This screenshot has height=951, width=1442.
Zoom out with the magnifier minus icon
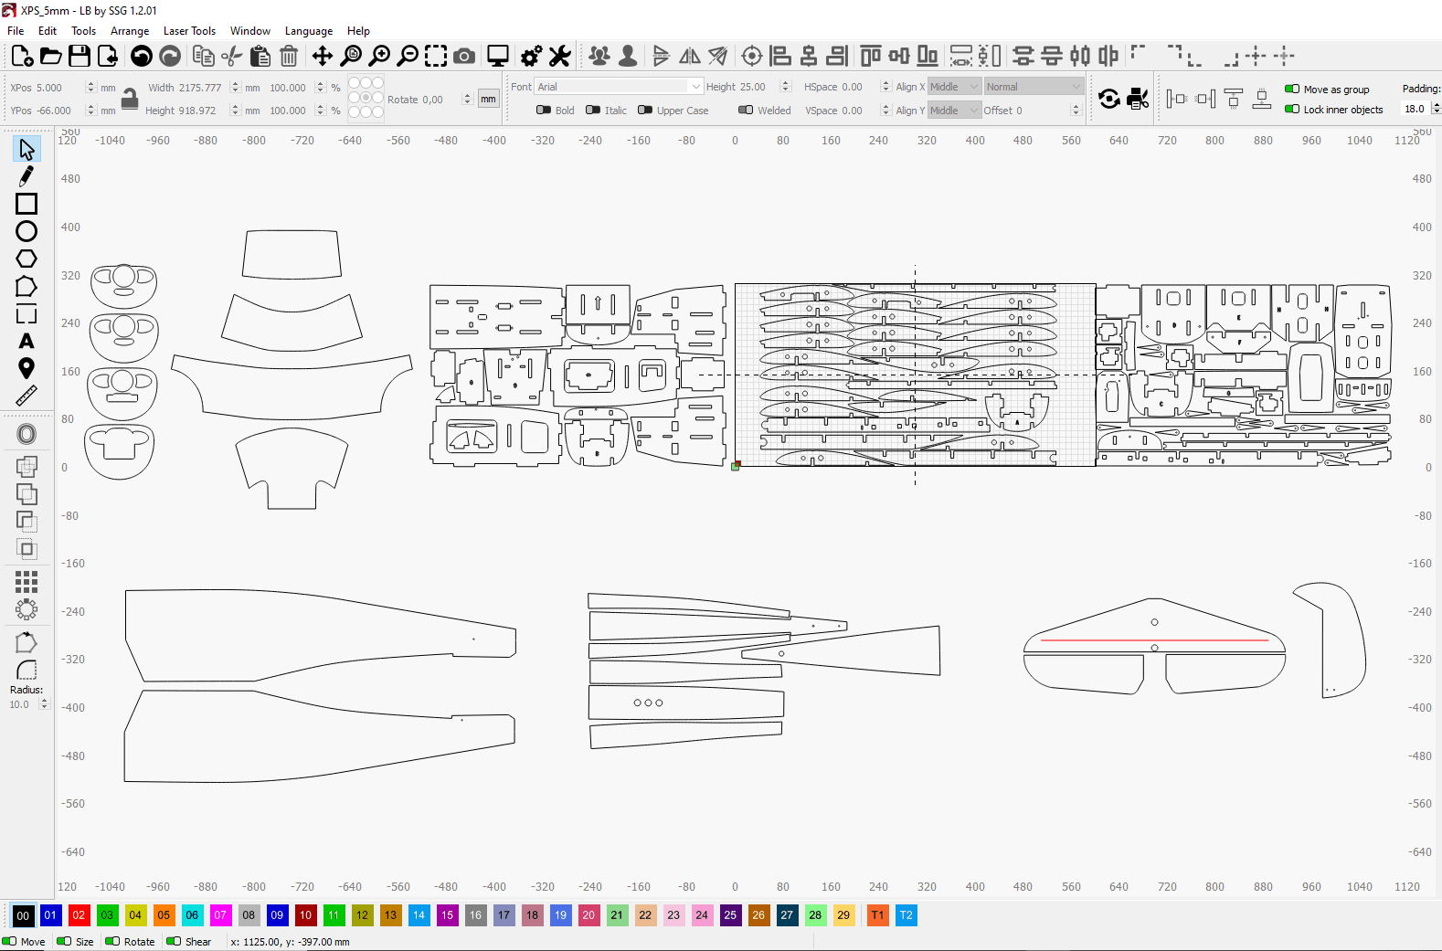coord(408,57)
